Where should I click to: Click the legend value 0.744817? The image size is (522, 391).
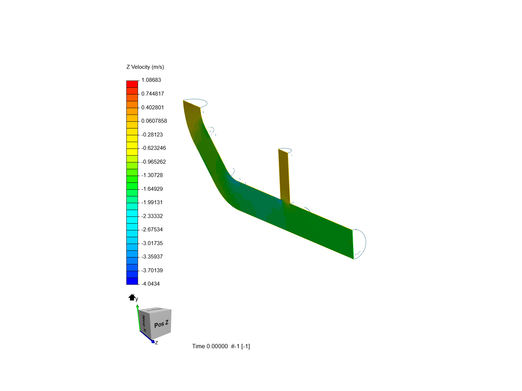153,94
